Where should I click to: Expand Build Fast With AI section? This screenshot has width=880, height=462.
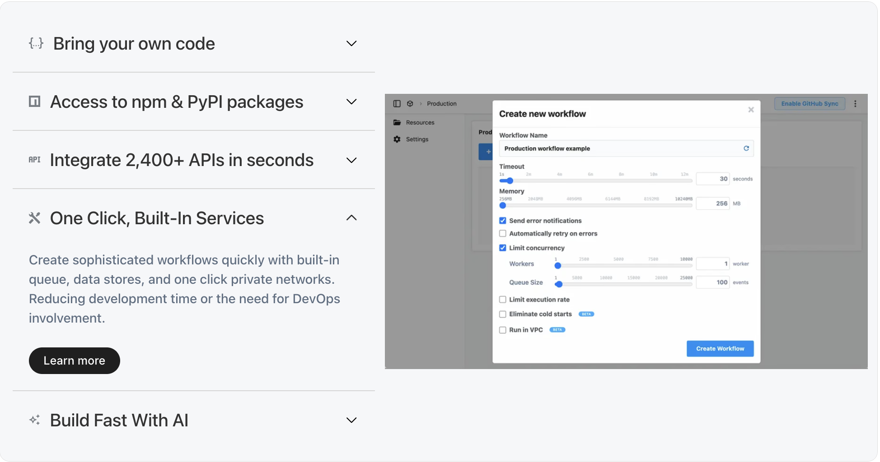click(351, 420)
